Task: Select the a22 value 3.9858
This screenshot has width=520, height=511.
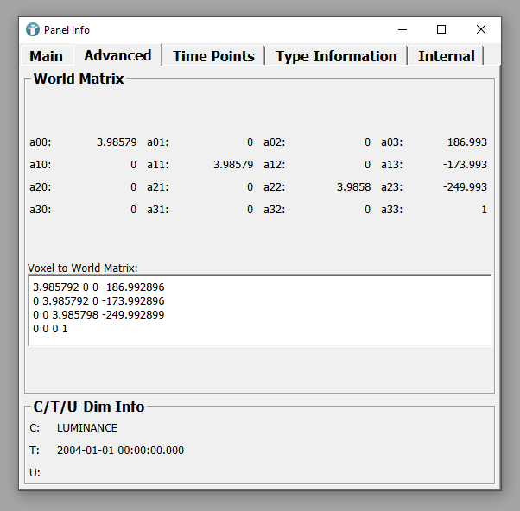Action: 352,187
